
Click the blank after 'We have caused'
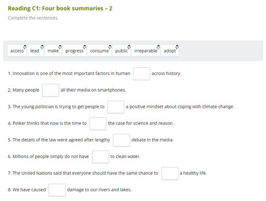57,190
